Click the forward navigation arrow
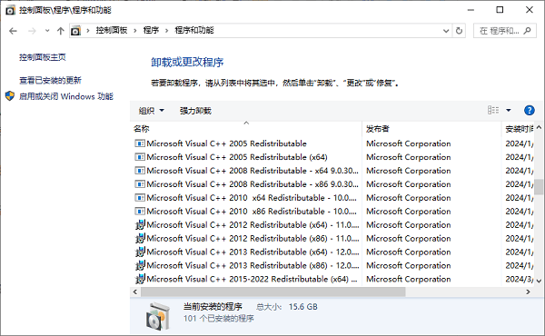Viewport: 545px width, 336px height. pyautogui.click(x=32, y=31)
